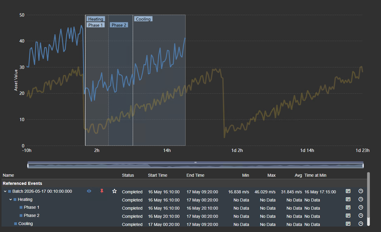This screenshot has height=232, width=381.
Task: Open notes icon for Phase 2 row
Action: pyautogui.click(x=348, y=216)
